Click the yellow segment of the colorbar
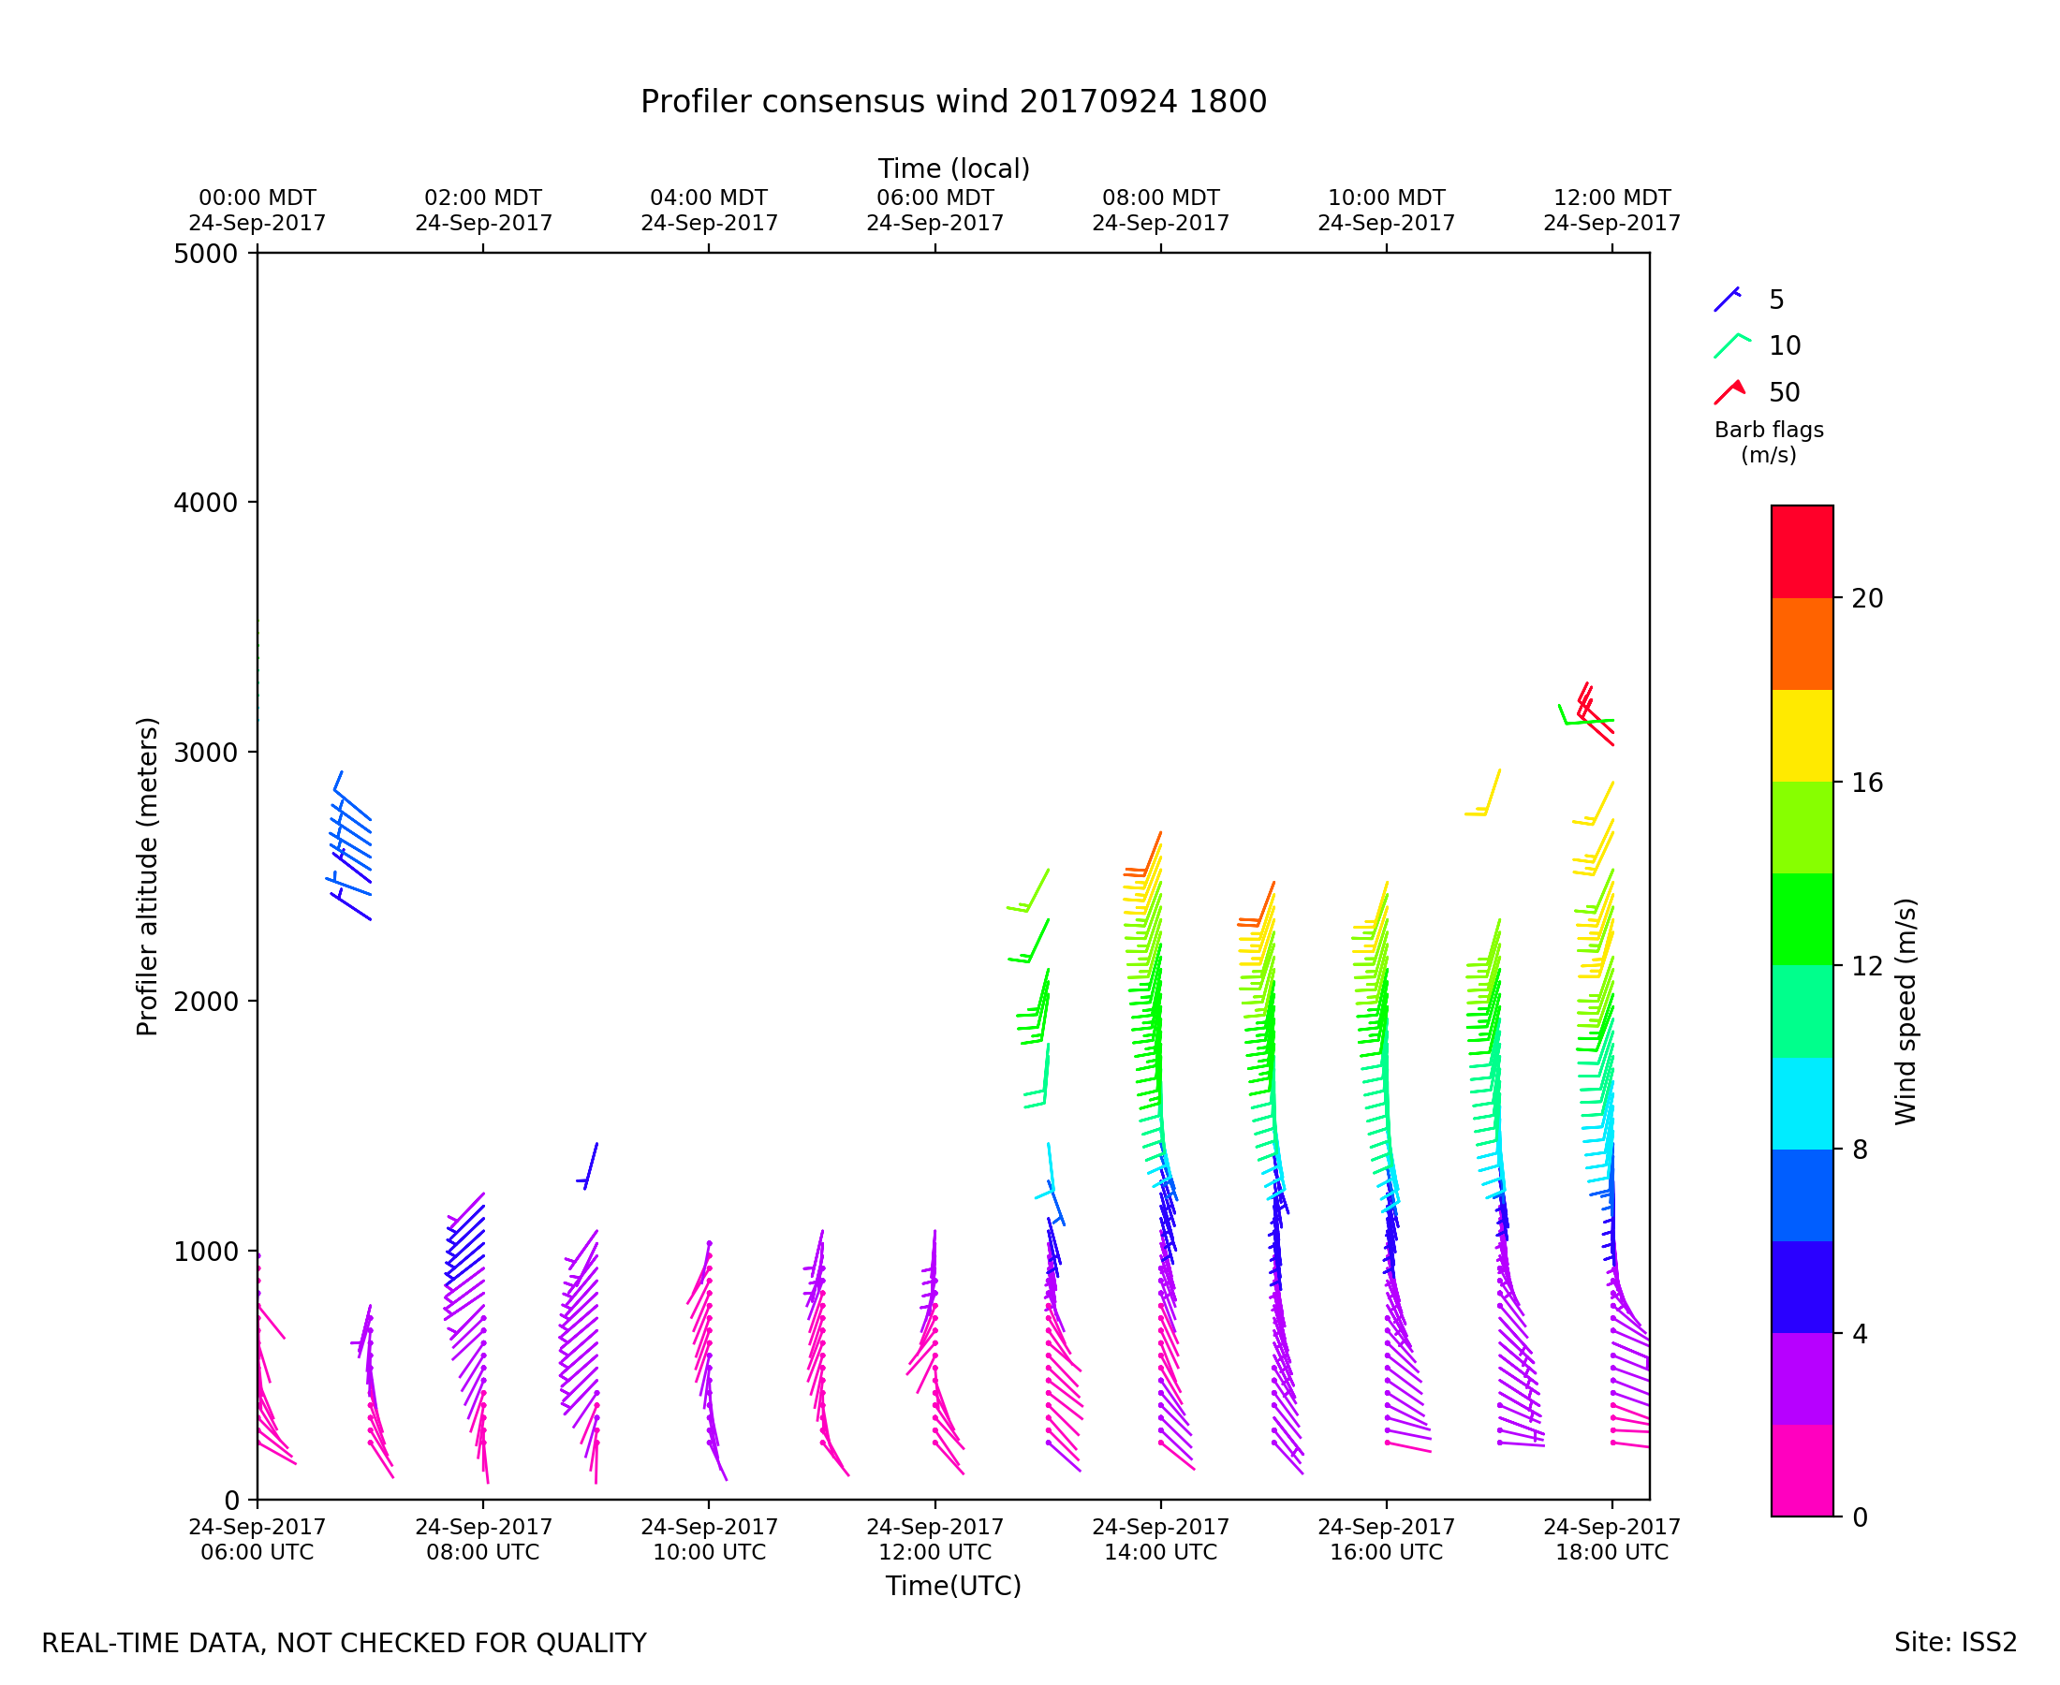 tap(1802, 735)
